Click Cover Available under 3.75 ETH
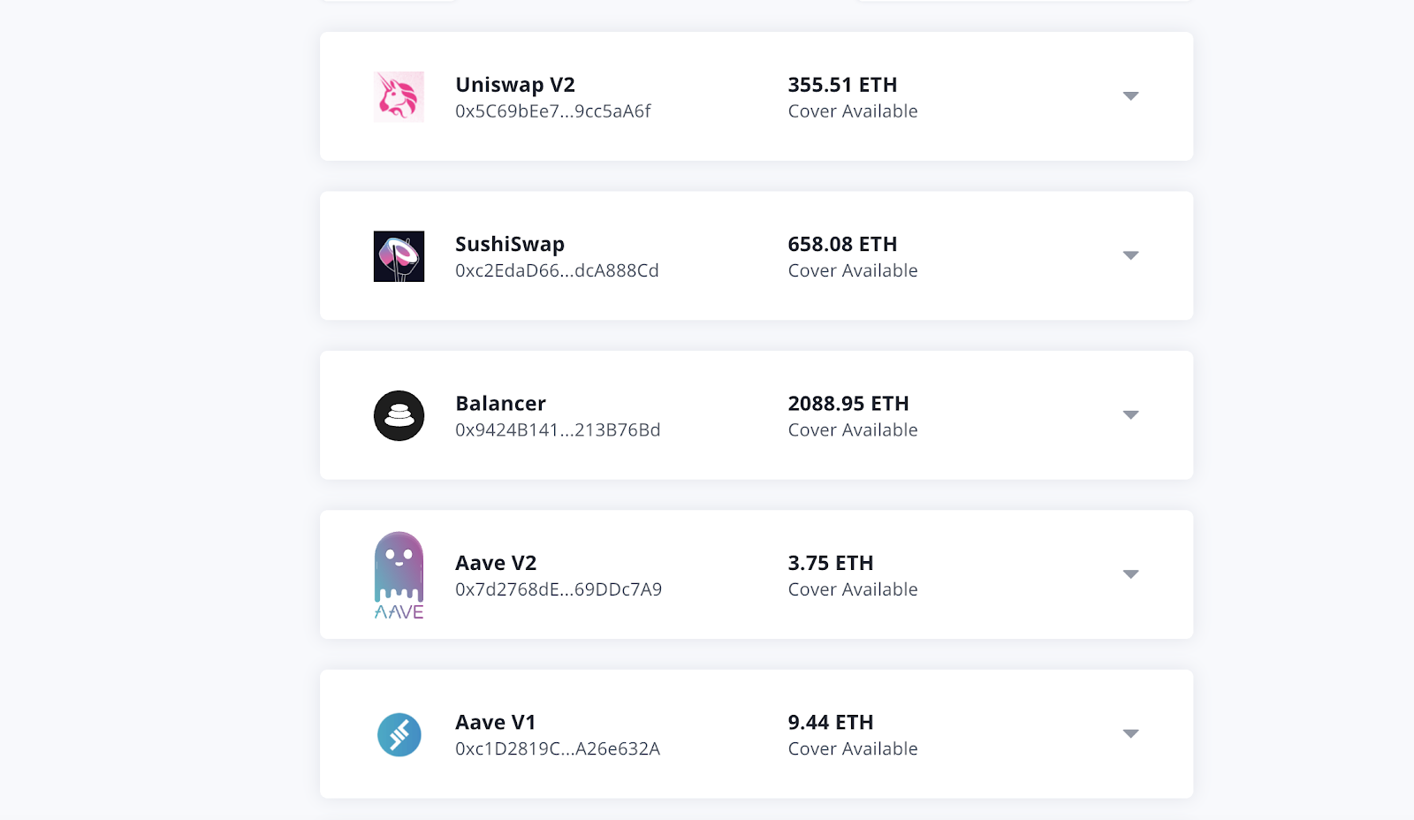The height and width of the screenshot is (820, 1414). pyautogui.click(x=853, y=589)
